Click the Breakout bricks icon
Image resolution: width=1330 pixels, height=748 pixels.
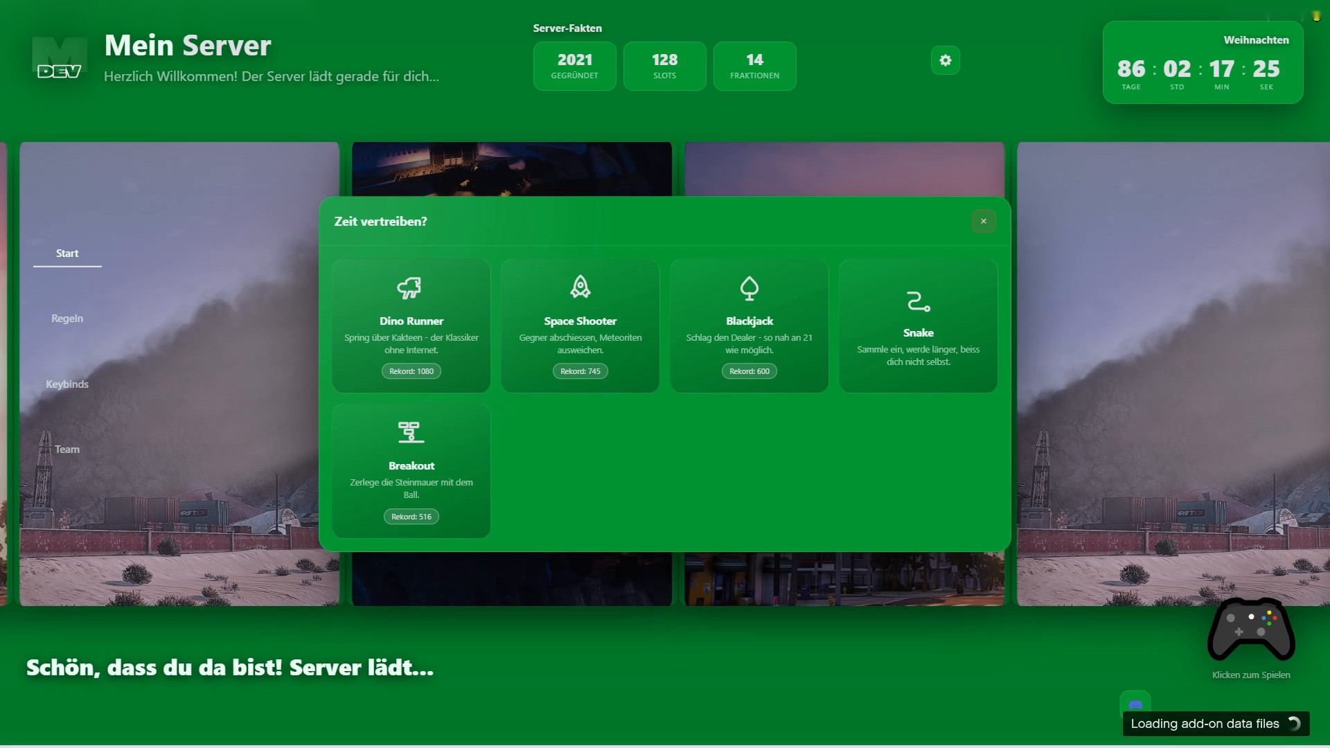411,431
